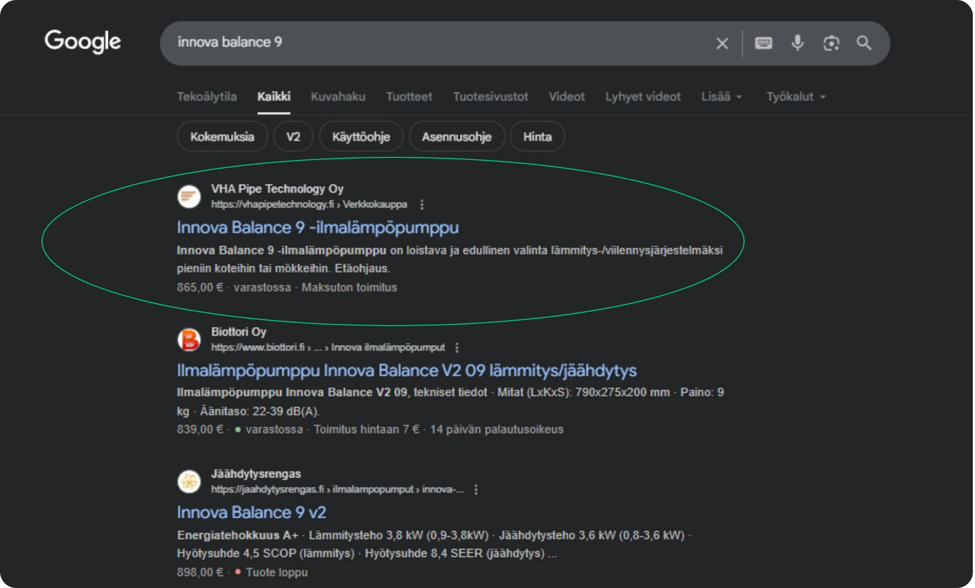Click the magnifying glass search button

(x=864, y=43)
